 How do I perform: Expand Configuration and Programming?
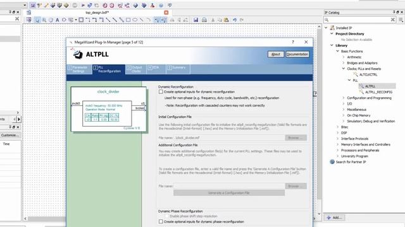point(344,98)
